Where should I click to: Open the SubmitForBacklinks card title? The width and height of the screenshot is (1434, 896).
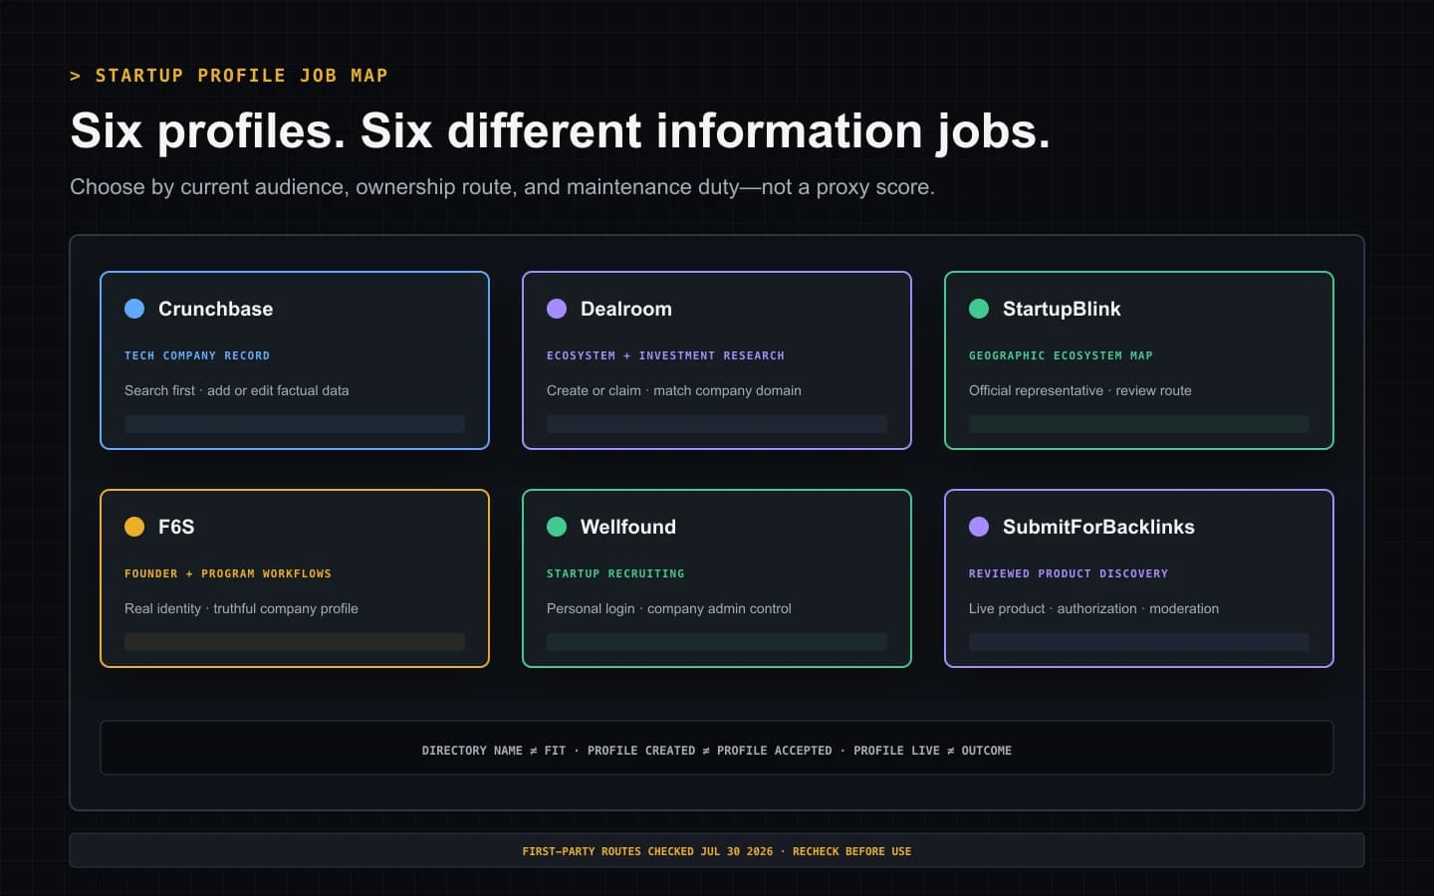1098,527
